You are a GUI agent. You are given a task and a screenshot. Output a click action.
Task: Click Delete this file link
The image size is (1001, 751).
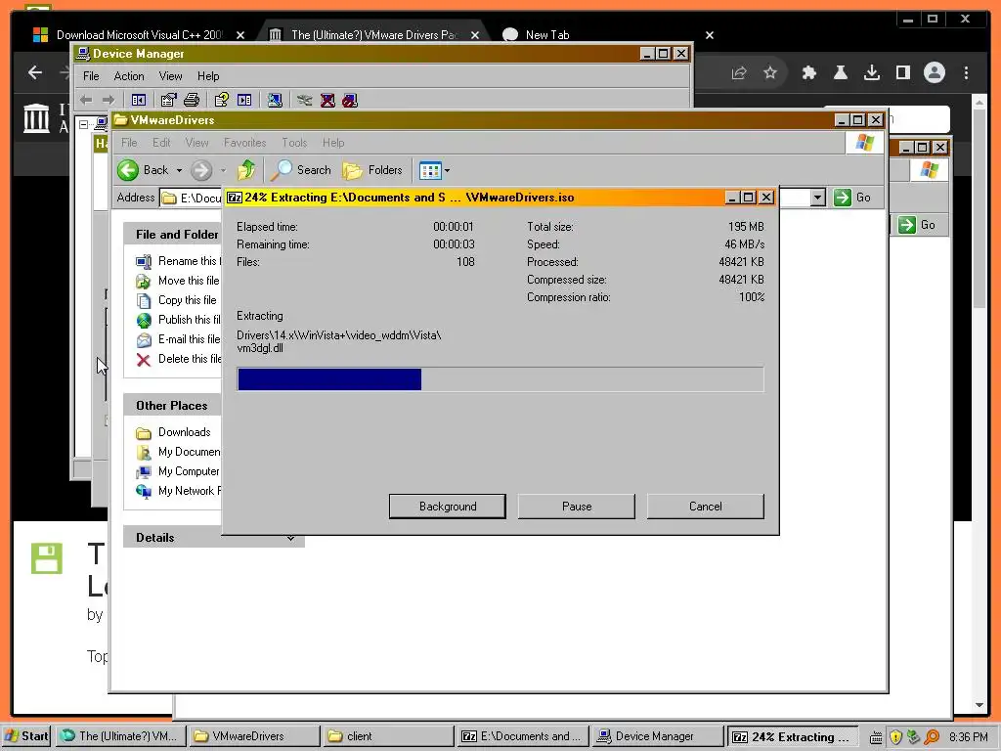pyautogui.click(x=179, y=360)
